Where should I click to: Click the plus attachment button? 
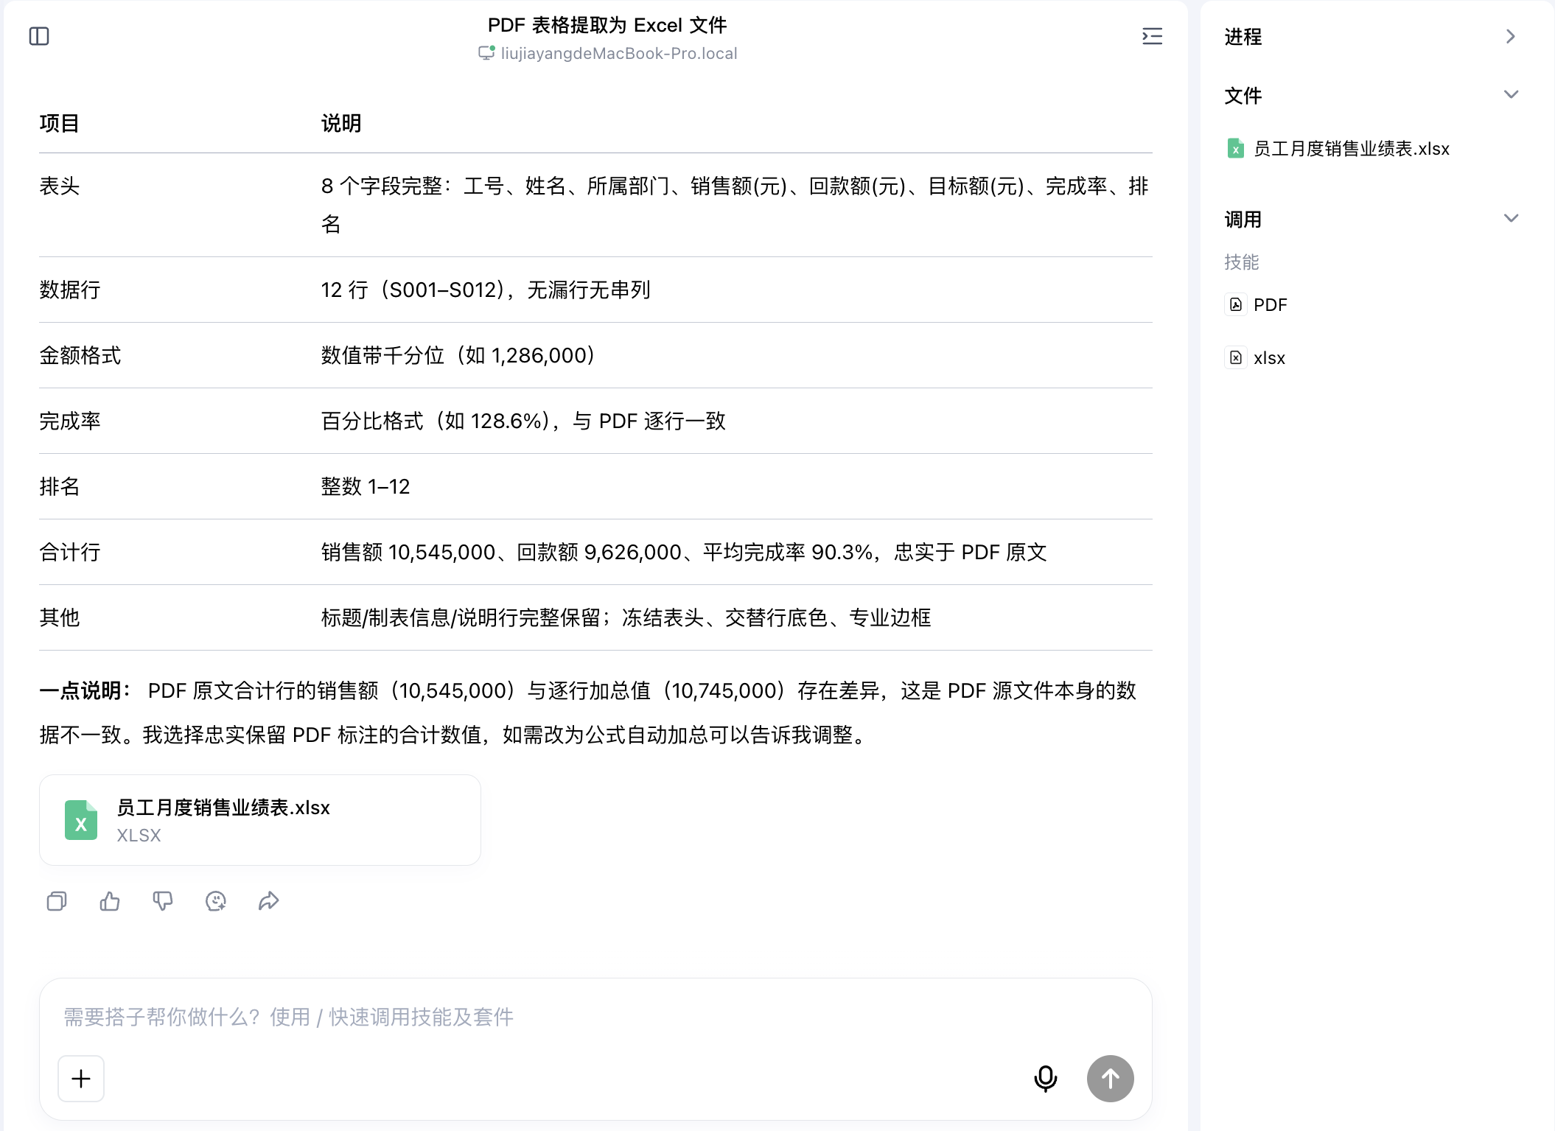[x=81, y=1079]
